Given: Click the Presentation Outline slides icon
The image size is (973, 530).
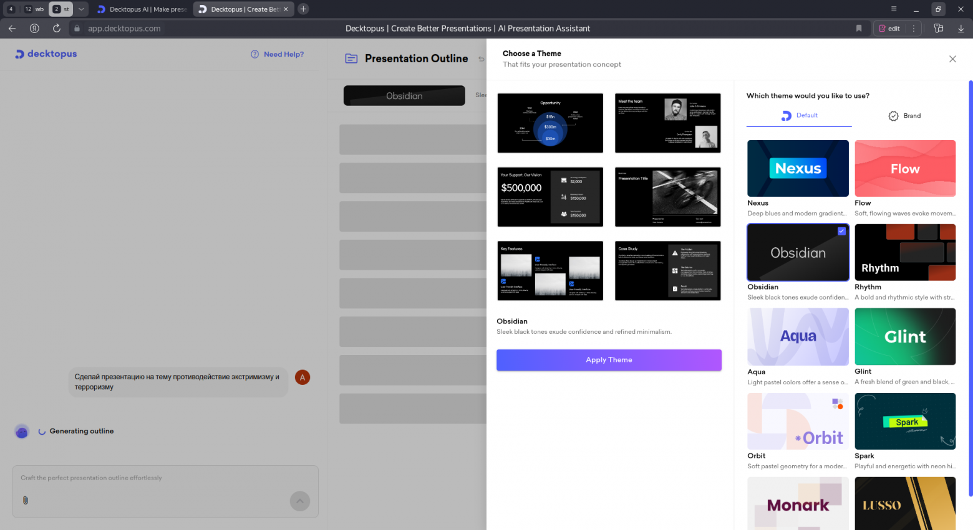Looking at the screenshot, I should (x=351, y=59).
